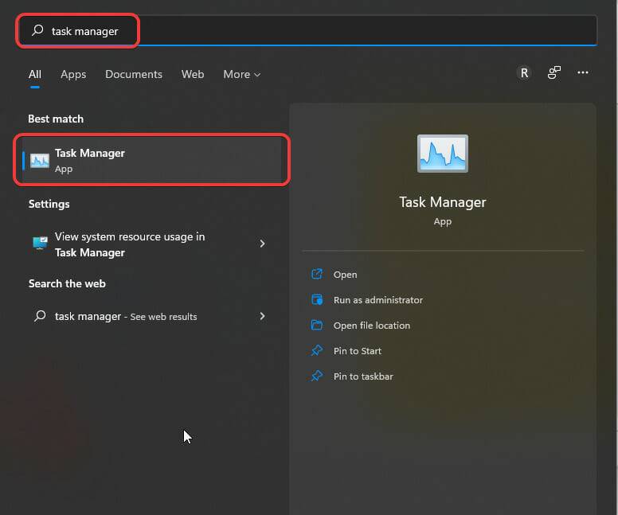Click the pin icon beside Pin to taskbar
The width and height of the screenshot is (618, 515).
[317, 376]
